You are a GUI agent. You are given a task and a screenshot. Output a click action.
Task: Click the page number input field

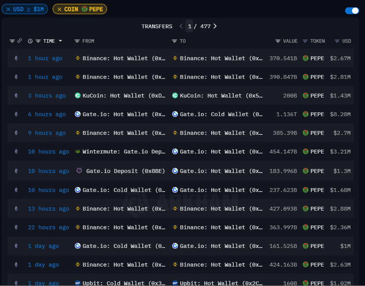coord(189,26)
